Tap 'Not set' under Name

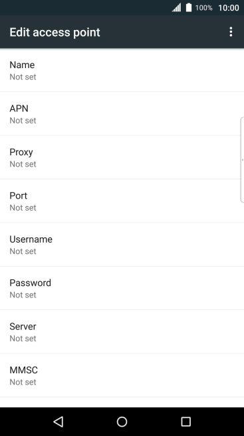(23, 77)
